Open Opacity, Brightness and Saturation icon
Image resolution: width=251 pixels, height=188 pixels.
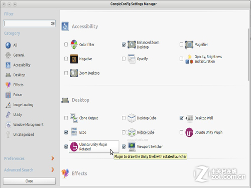click(189, 59)
